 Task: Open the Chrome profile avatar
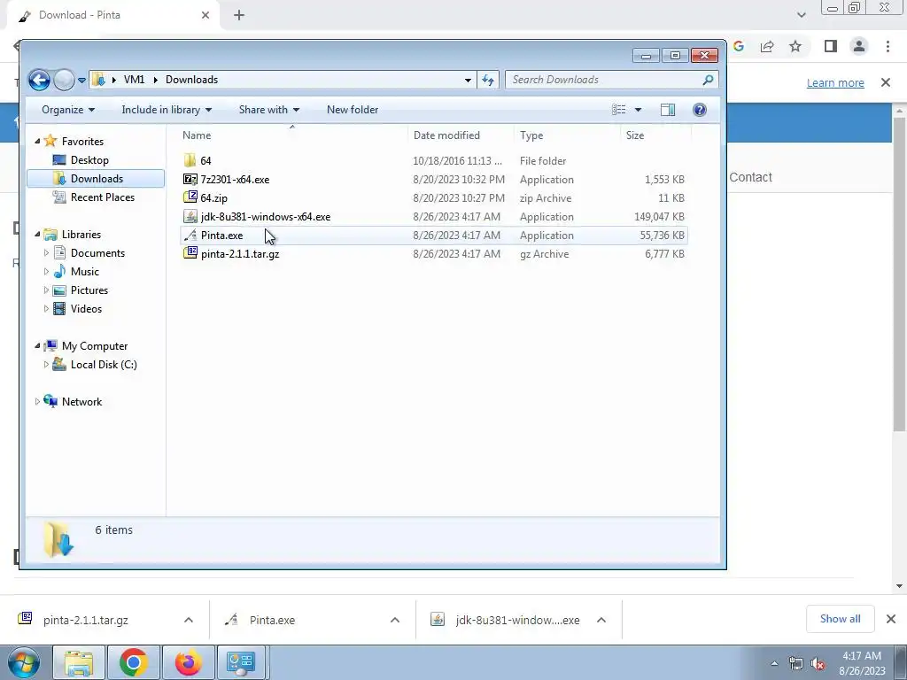click(859, 46)
